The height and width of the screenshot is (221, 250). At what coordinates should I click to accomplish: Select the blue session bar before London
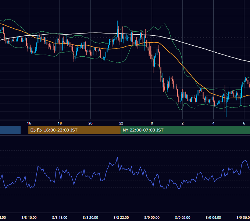10,130
